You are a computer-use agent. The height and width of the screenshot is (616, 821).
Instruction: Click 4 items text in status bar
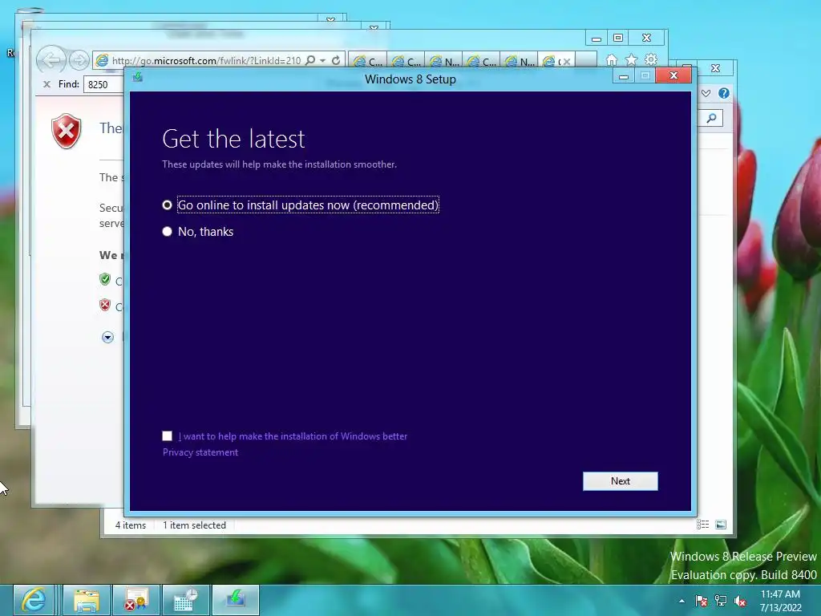(131, 525)
